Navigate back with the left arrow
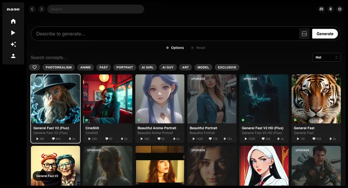The image size is (348, 188). [32, 9]
